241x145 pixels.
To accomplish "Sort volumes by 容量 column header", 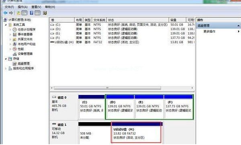I will pyautogui.click(x=178, y=20).
